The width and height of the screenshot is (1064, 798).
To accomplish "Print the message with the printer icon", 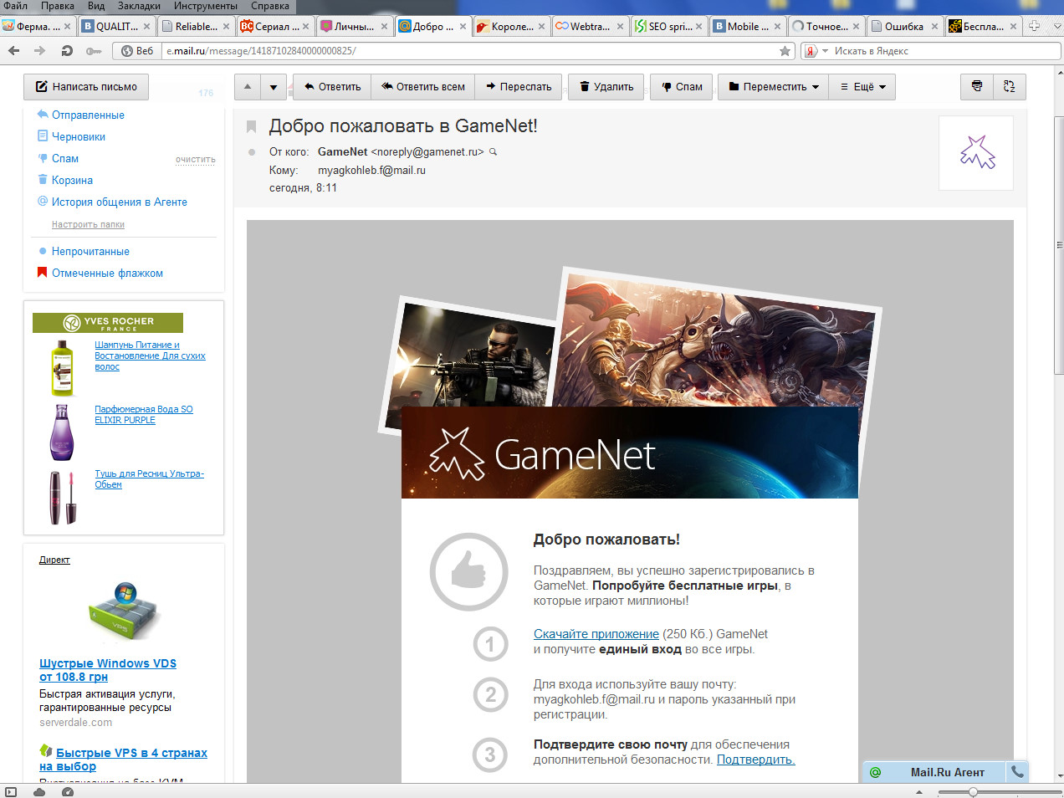I will tap(977, 87).
